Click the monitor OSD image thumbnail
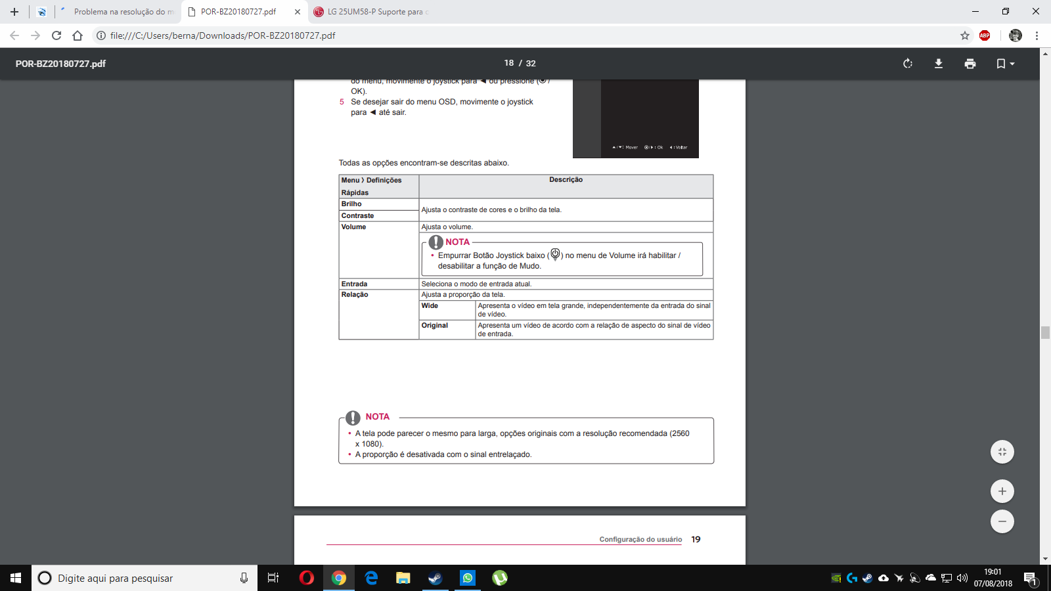This screenshot has height=591, width=1051. pyautogui.click(x=636, y=119)
